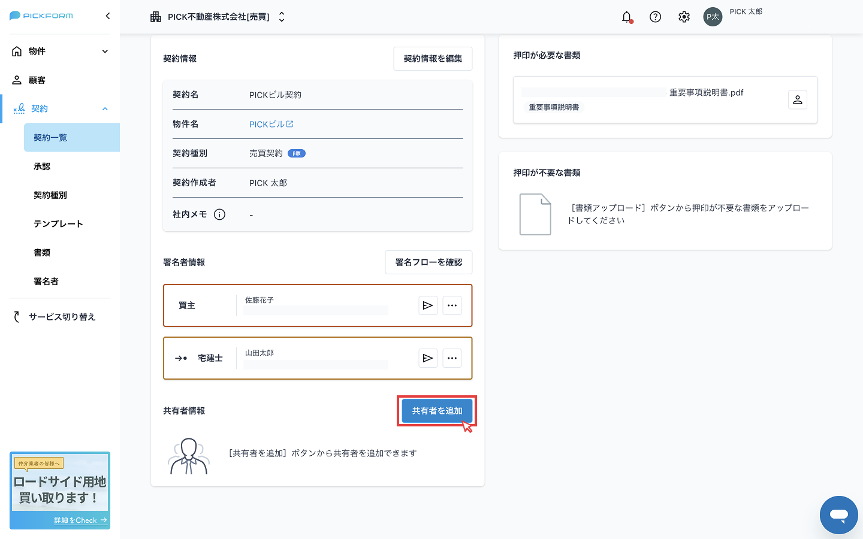Select 承認 in the sidebar
Image resolution: width=863 pixels, height=539 pixels.
click(x=42, y=166)
